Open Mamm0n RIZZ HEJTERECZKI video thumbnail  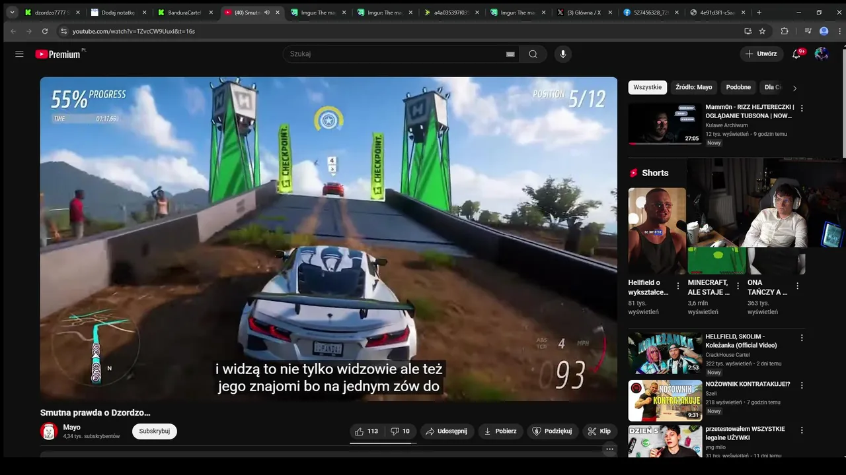pos(664,123)
